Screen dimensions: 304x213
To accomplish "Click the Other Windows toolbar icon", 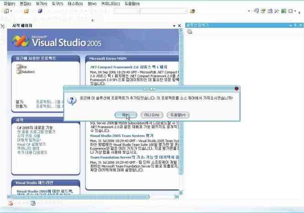I will (290, 11).
